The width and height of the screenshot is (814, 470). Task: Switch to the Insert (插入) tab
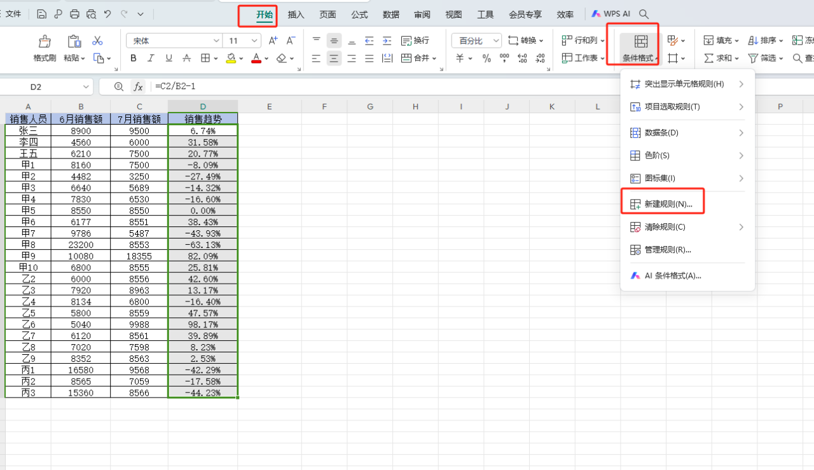(296, 15)
